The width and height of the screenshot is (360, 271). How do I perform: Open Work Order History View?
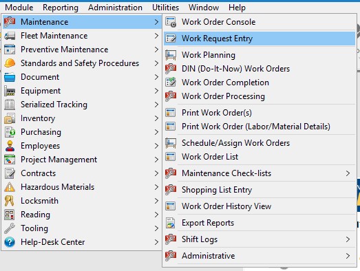click(260, 206)
